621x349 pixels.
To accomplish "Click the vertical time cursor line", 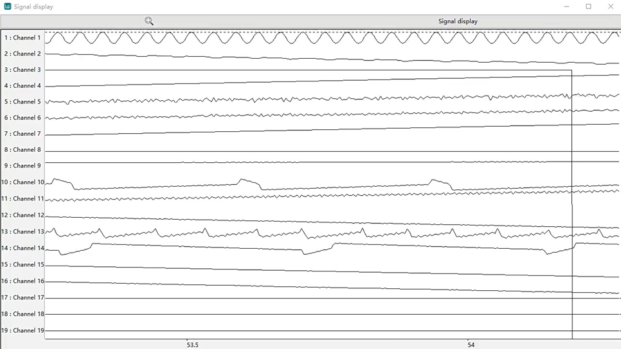I will 572,194.
